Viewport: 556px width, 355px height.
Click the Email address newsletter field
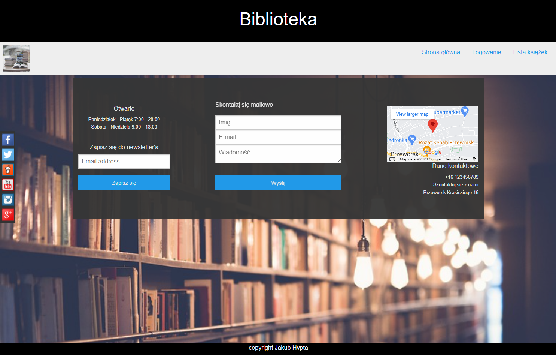click(x=124, y=162)
